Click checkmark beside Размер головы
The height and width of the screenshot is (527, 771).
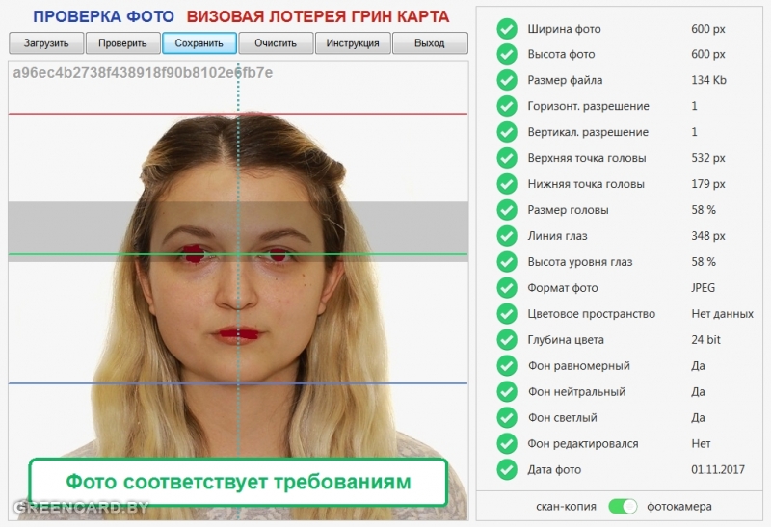pyautogui.click(x=507, y=210)
